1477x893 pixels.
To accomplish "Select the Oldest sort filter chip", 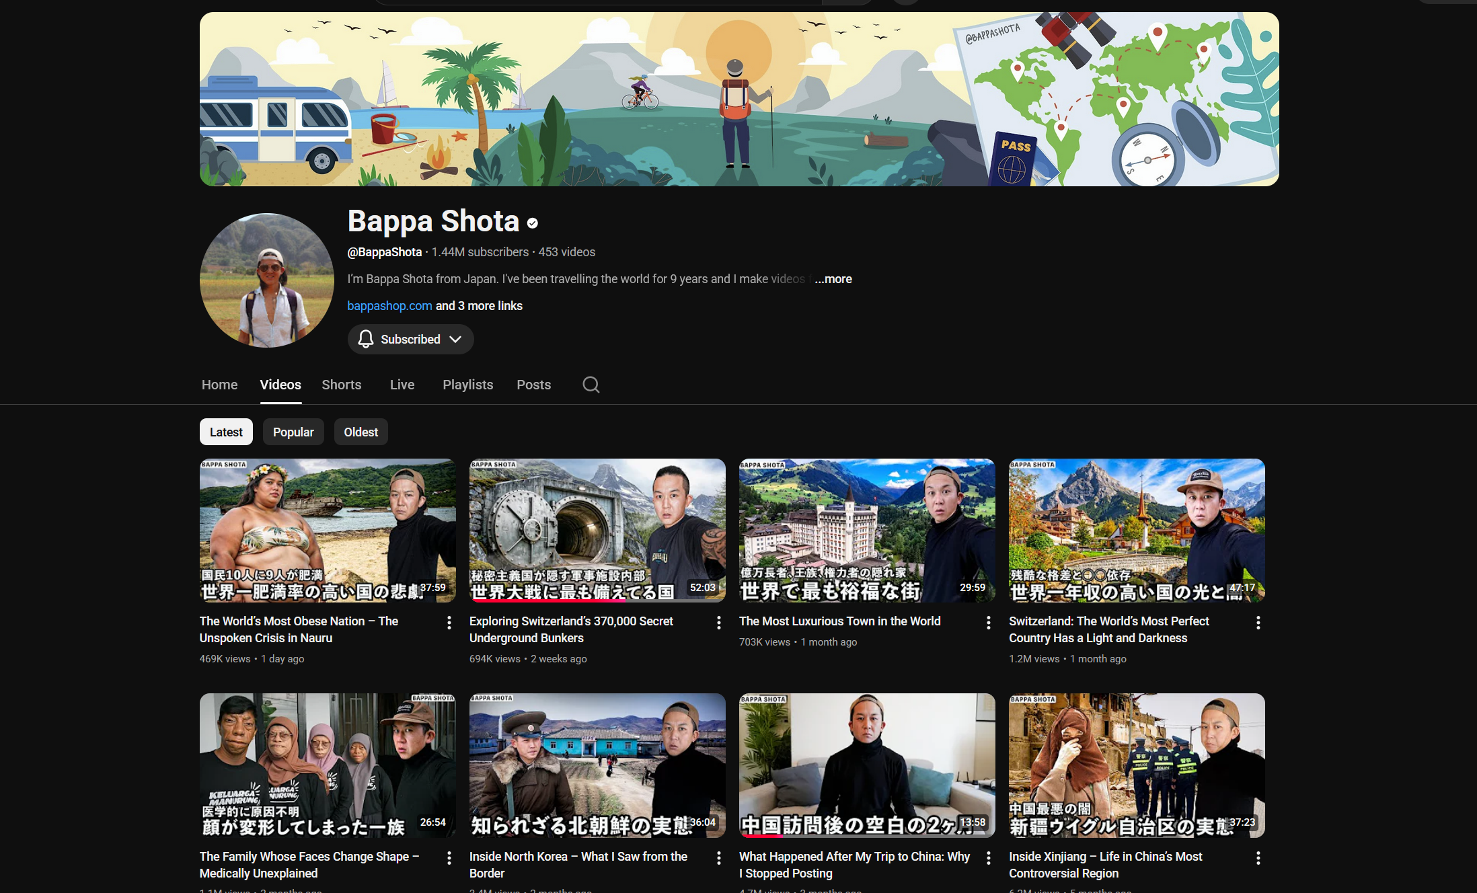I will pyautogui.click(x=361, y=432).
